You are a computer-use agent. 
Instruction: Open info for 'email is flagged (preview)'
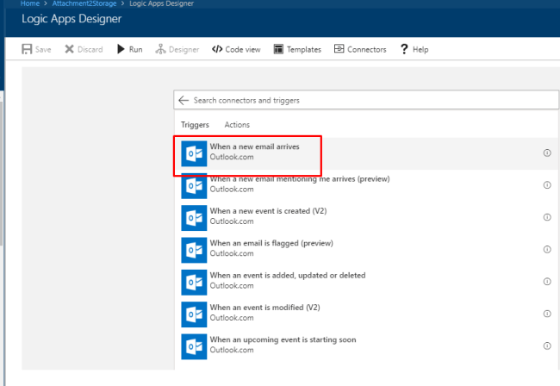point(547,249)
